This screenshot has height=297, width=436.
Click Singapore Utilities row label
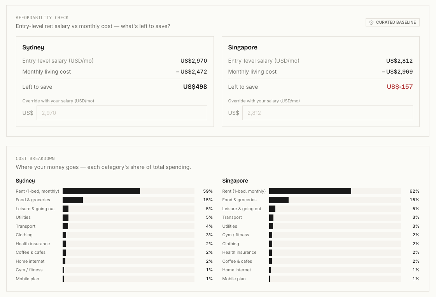coord(230,226)
